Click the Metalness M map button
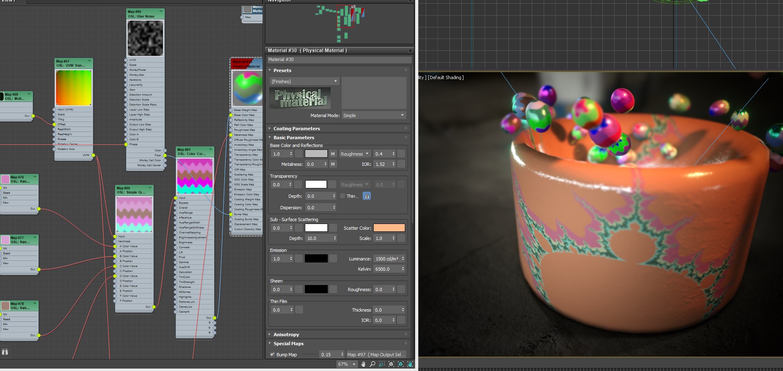 click(333, 164)
